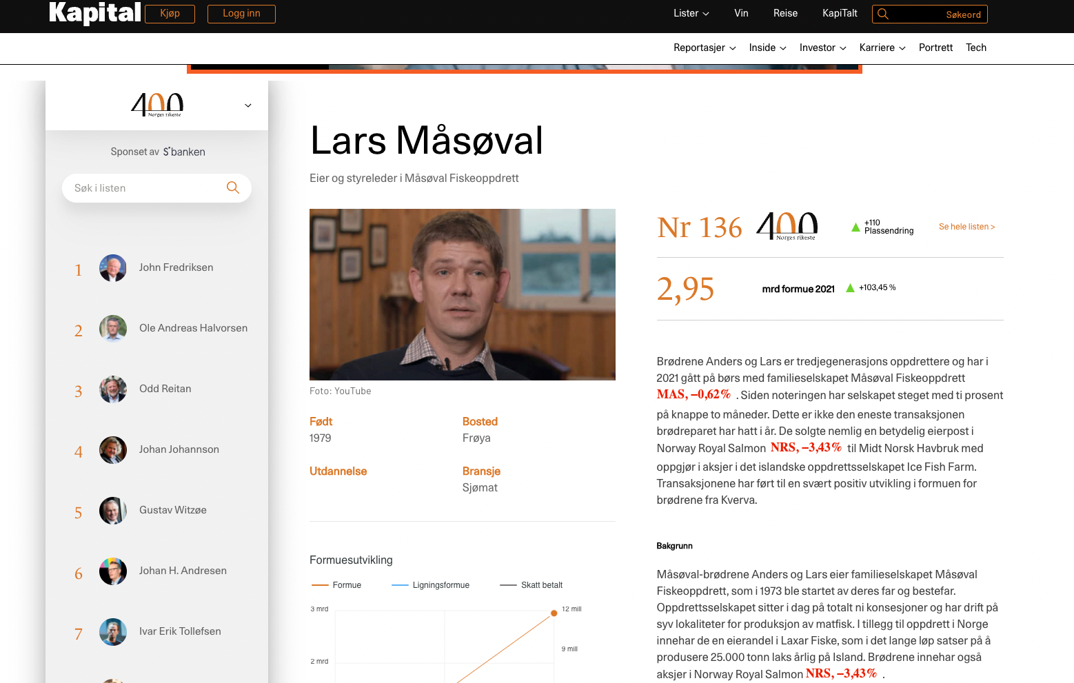Expand the Karriere menu

coord(882,48)
